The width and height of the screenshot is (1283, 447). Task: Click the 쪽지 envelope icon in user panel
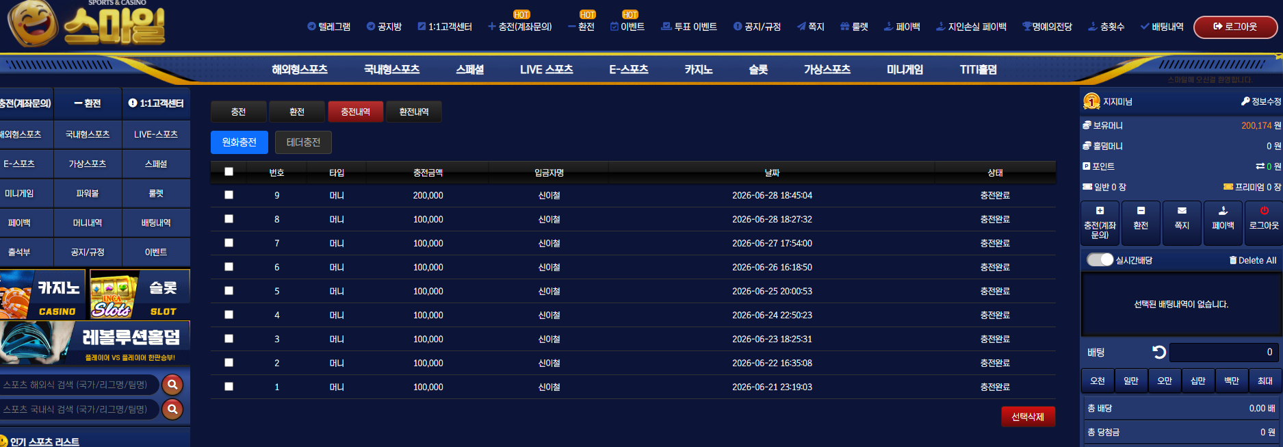point(1182,211)
